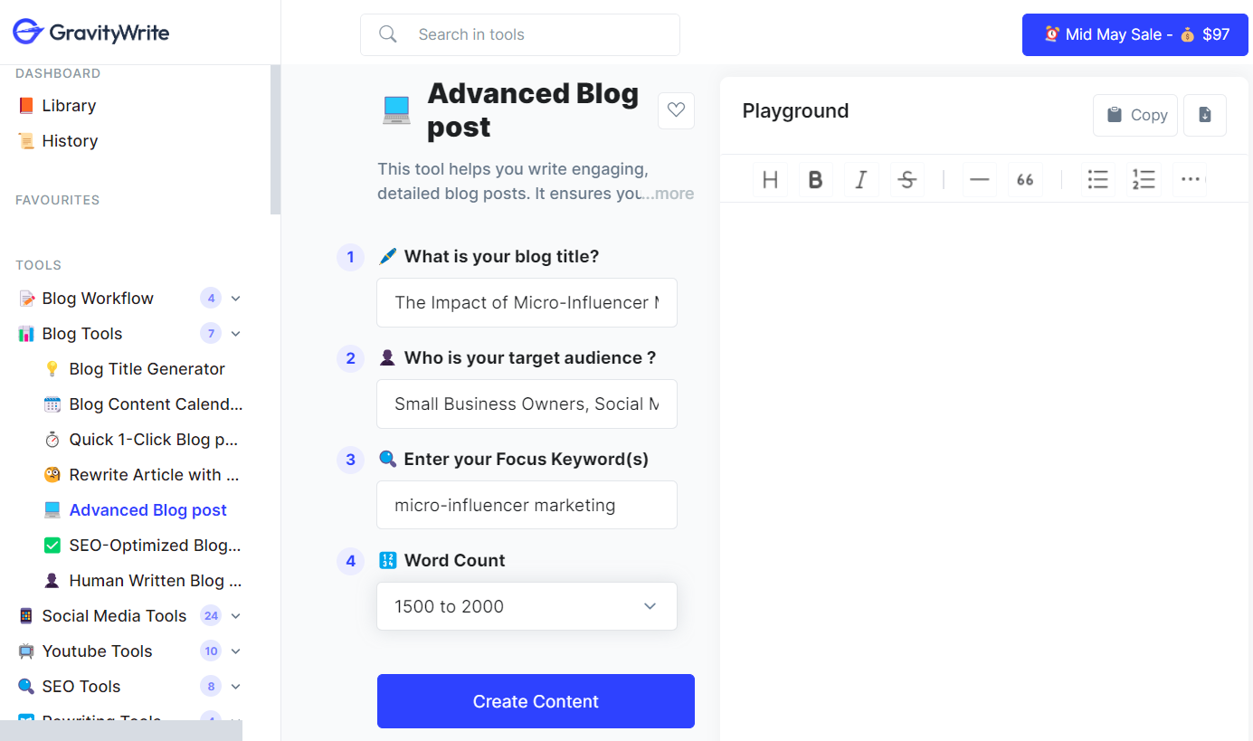1253x741 pixels.
Task: Collapse the Blog Tools section
Action: click(236, 334)
